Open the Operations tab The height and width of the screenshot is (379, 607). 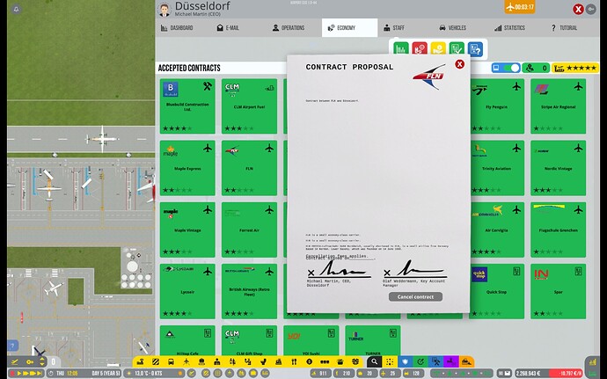289,28
